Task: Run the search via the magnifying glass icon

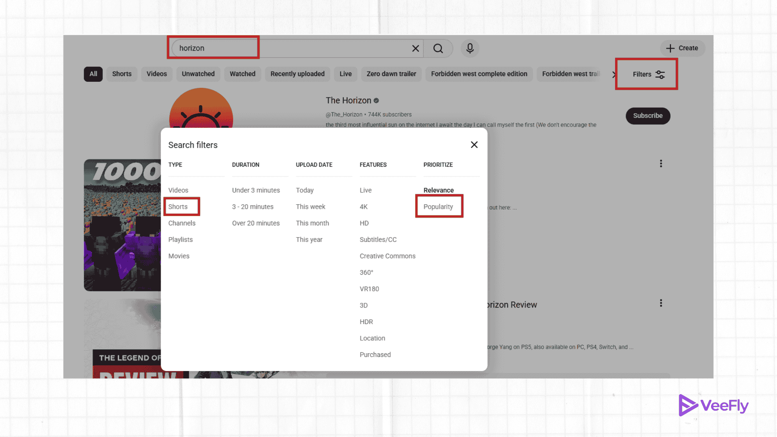Action: [x=438, y=48]
